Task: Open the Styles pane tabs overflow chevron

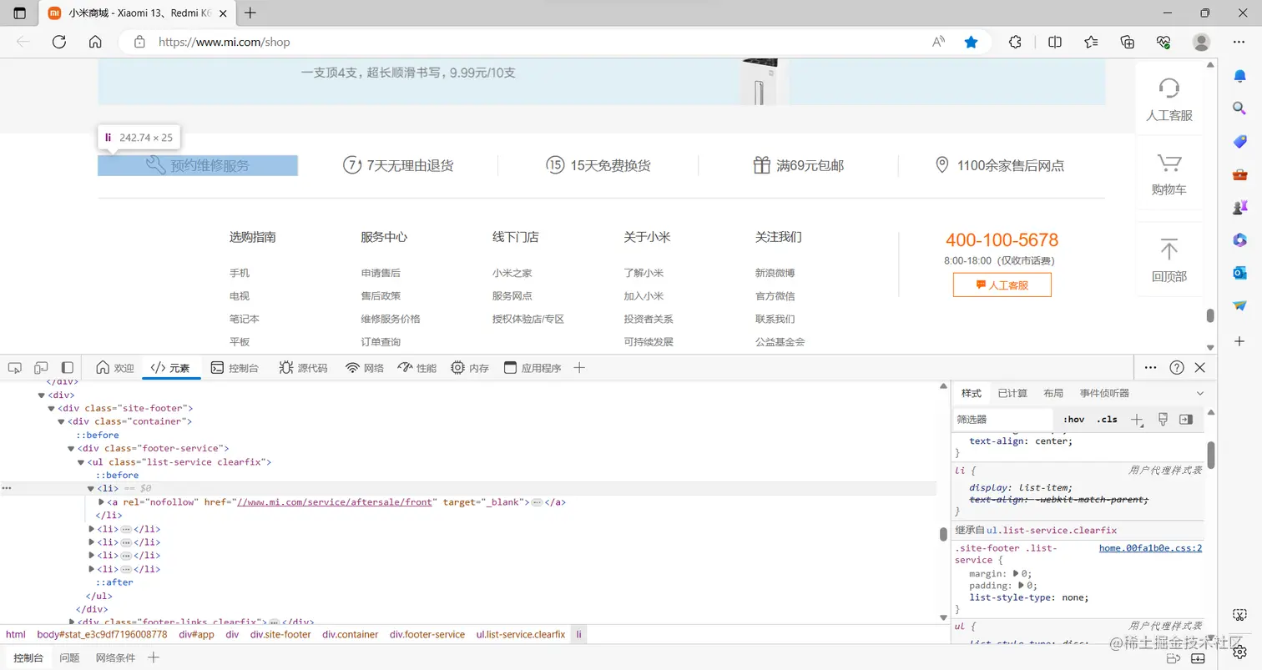Action: 1200,393
